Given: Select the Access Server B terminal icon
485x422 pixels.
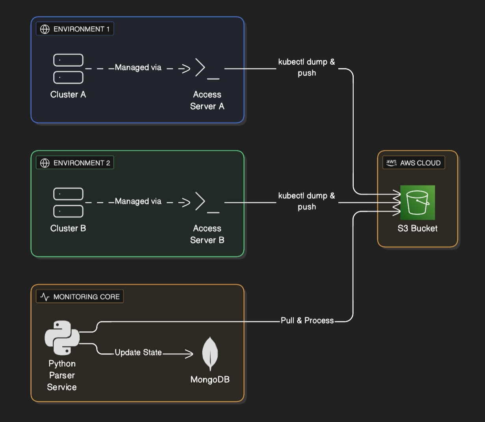Looking at the screenshot, I should [207, 202].
